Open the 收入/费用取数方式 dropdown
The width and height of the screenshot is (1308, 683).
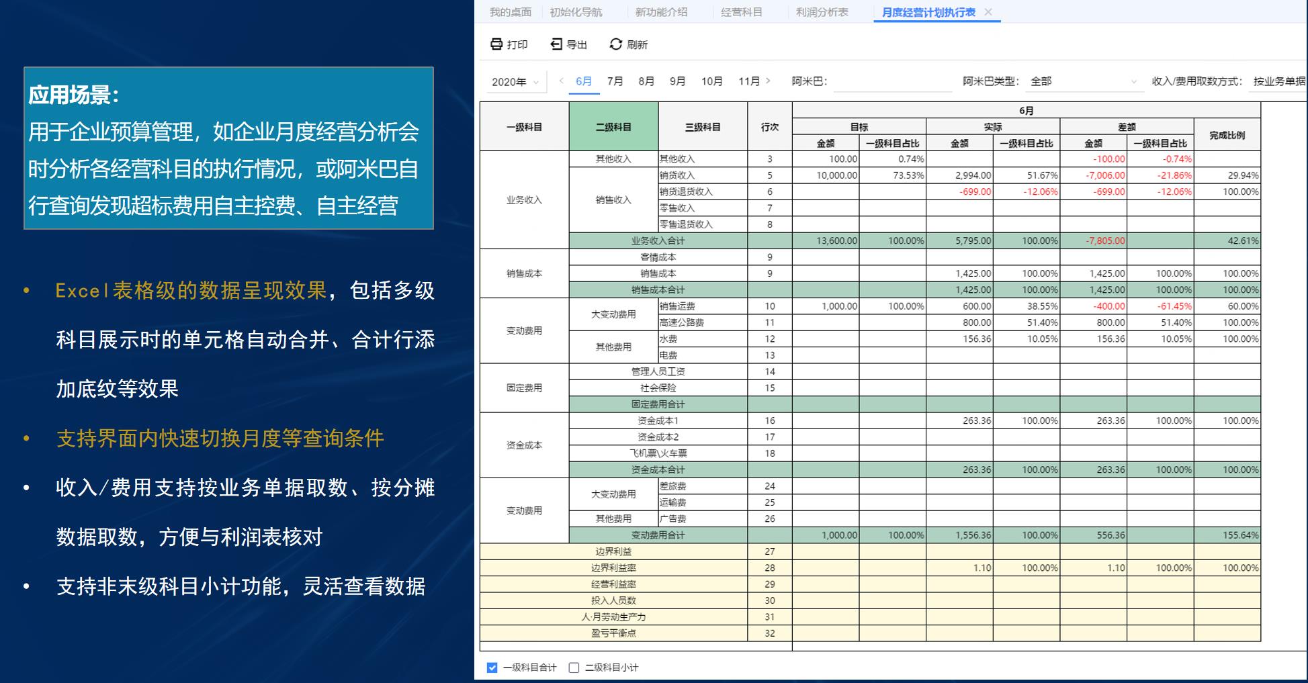point(1278,81)
